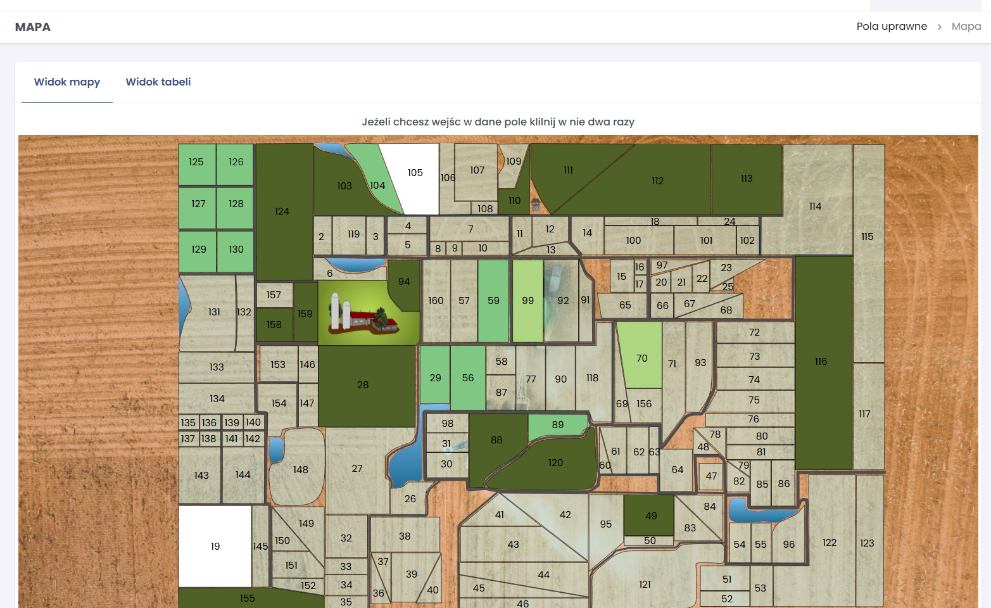Switch to the Widok tabeli tab
This screenshot has height=608, width=991.
click(158, 82)
